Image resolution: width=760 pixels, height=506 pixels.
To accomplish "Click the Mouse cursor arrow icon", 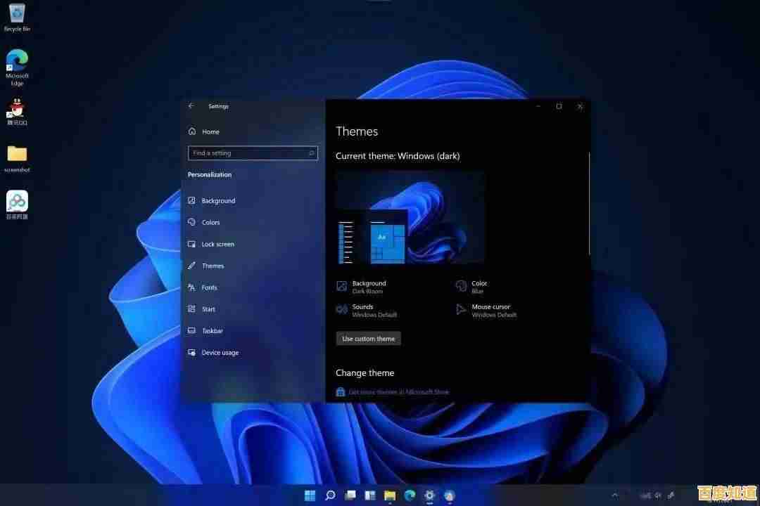I will pyautogui.click(x=461, y=310).
